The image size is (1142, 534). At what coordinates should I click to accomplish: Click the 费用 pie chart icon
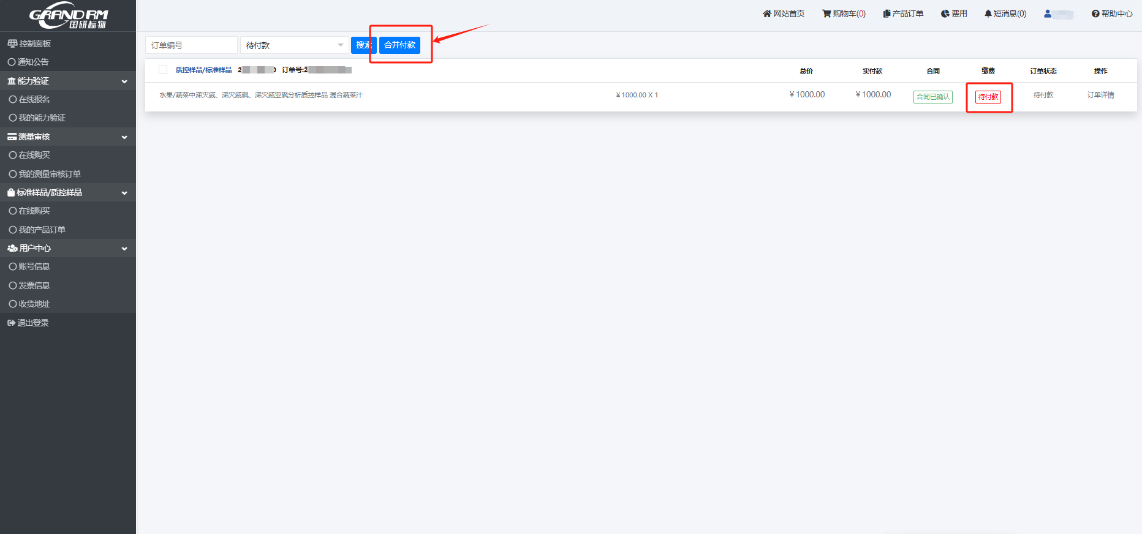[x=945, y=13]
